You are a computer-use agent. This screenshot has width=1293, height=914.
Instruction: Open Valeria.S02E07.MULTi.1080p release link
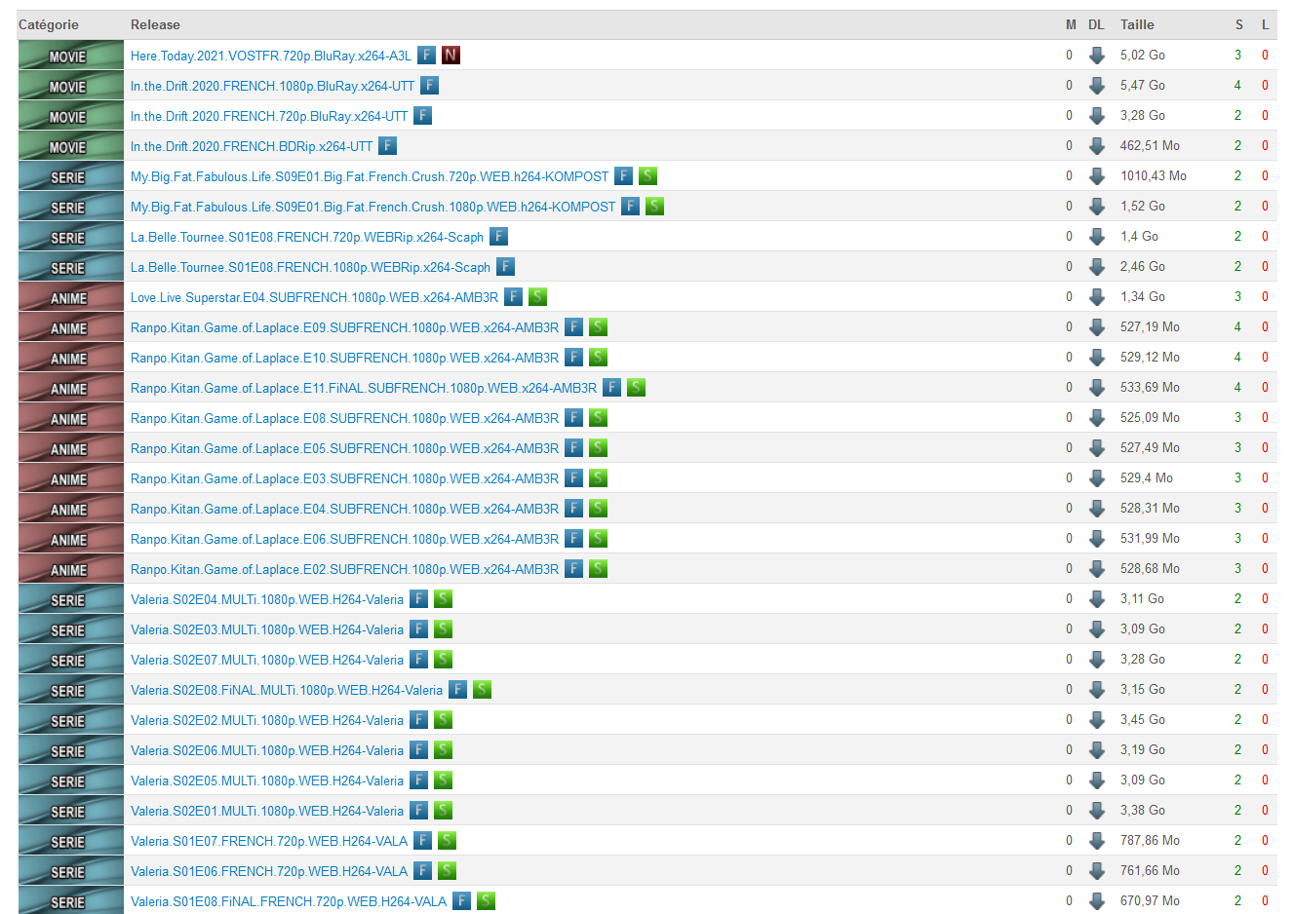pos(267,660)
